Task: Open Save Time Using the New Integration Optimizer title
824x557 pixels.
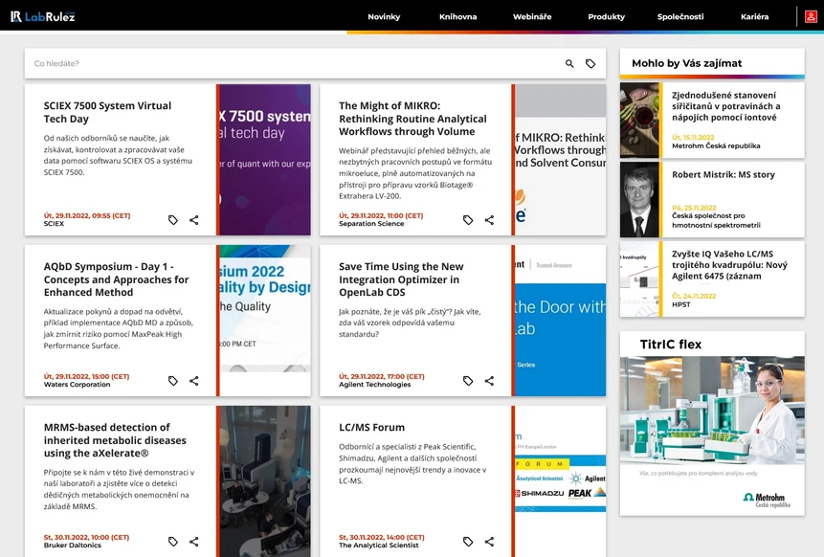Action: coord(401,279)
